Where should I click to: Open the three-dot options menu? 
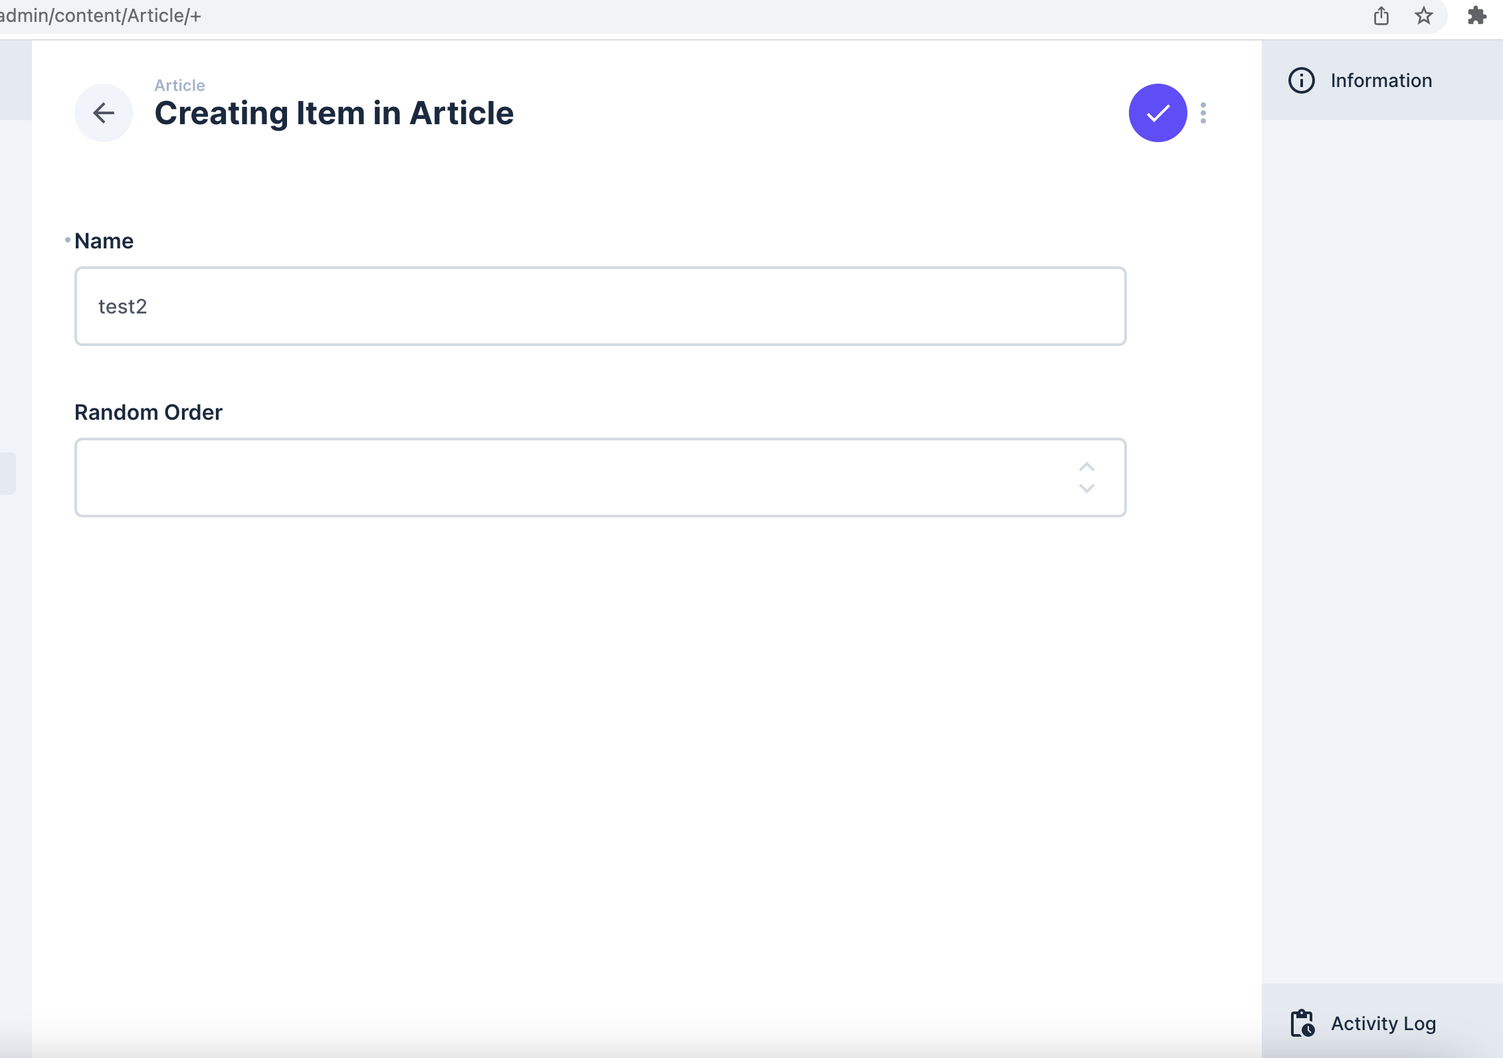pos(1205,112)
